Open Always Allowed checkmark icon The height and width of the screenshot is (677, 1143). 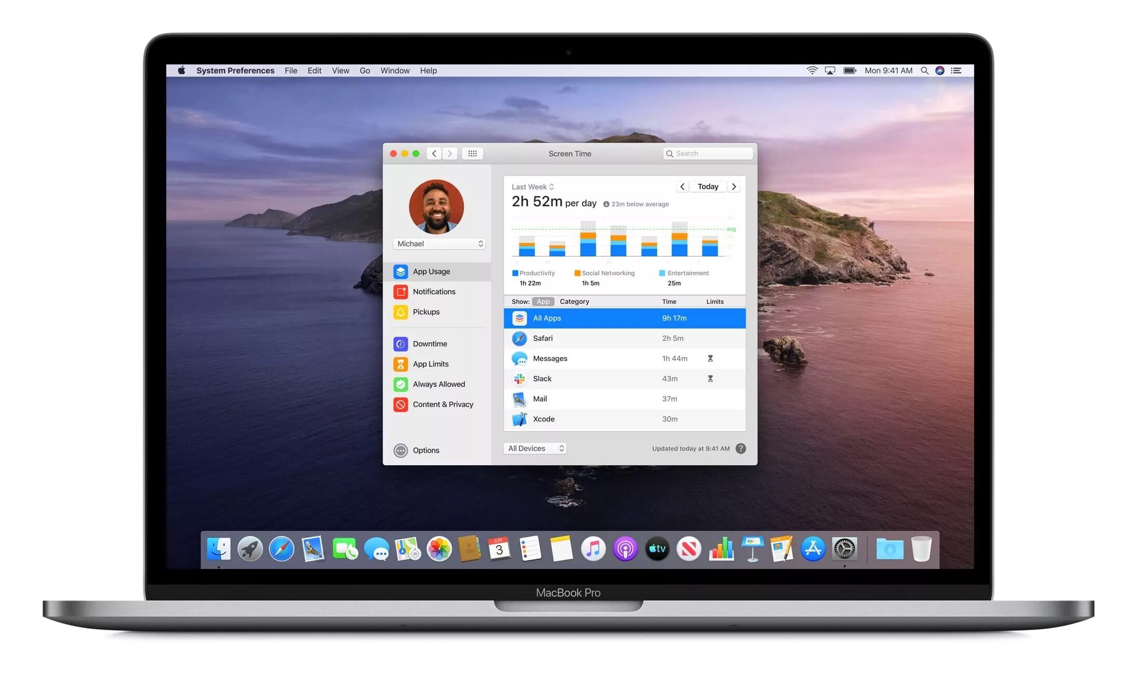[x=401, y=384]
